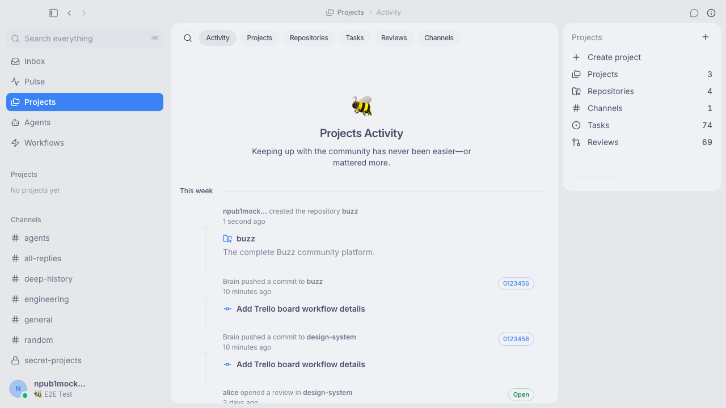
Task: Open Pulse in the sidebar
Action: (x=85, y=82)
